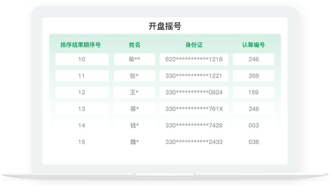The width and height of the screenshot is (331, 186).
Task: Click the name cell 柴**
Action: point(134,59)
